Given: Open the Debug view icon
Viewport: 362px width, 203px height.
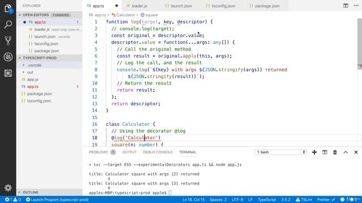Looking at the screenshot, I should pos(8,57).
